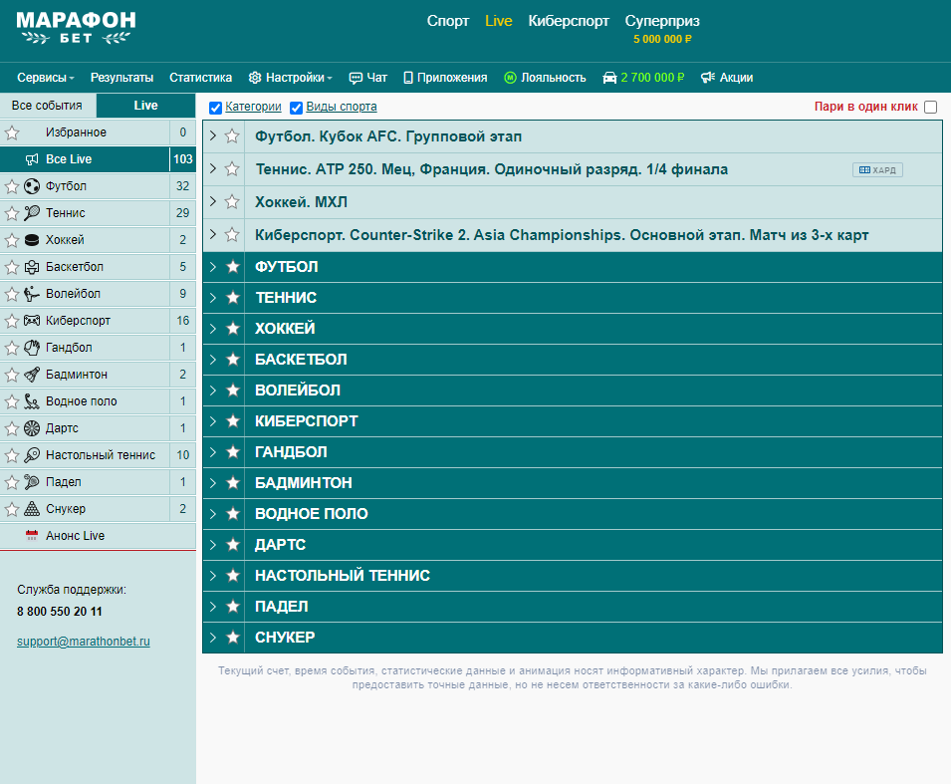The width and height of the screenshot is (951, 784).
Task: Click the megaphone icon beside Все Live
Action: [32, 159]
